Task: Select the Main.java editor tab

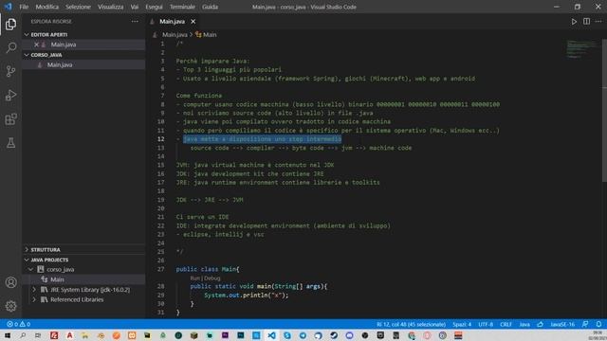Action: [173, 21]
